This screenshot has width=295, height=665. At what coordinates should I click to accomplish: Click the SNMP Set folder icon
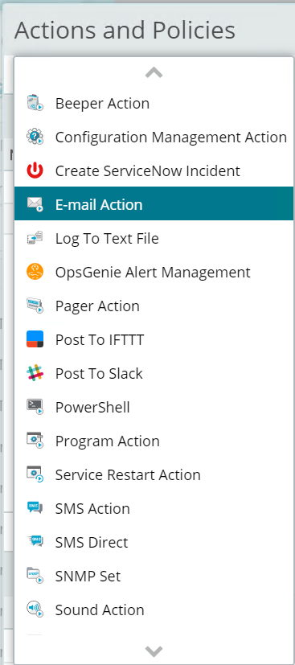[x=35, y=576]
